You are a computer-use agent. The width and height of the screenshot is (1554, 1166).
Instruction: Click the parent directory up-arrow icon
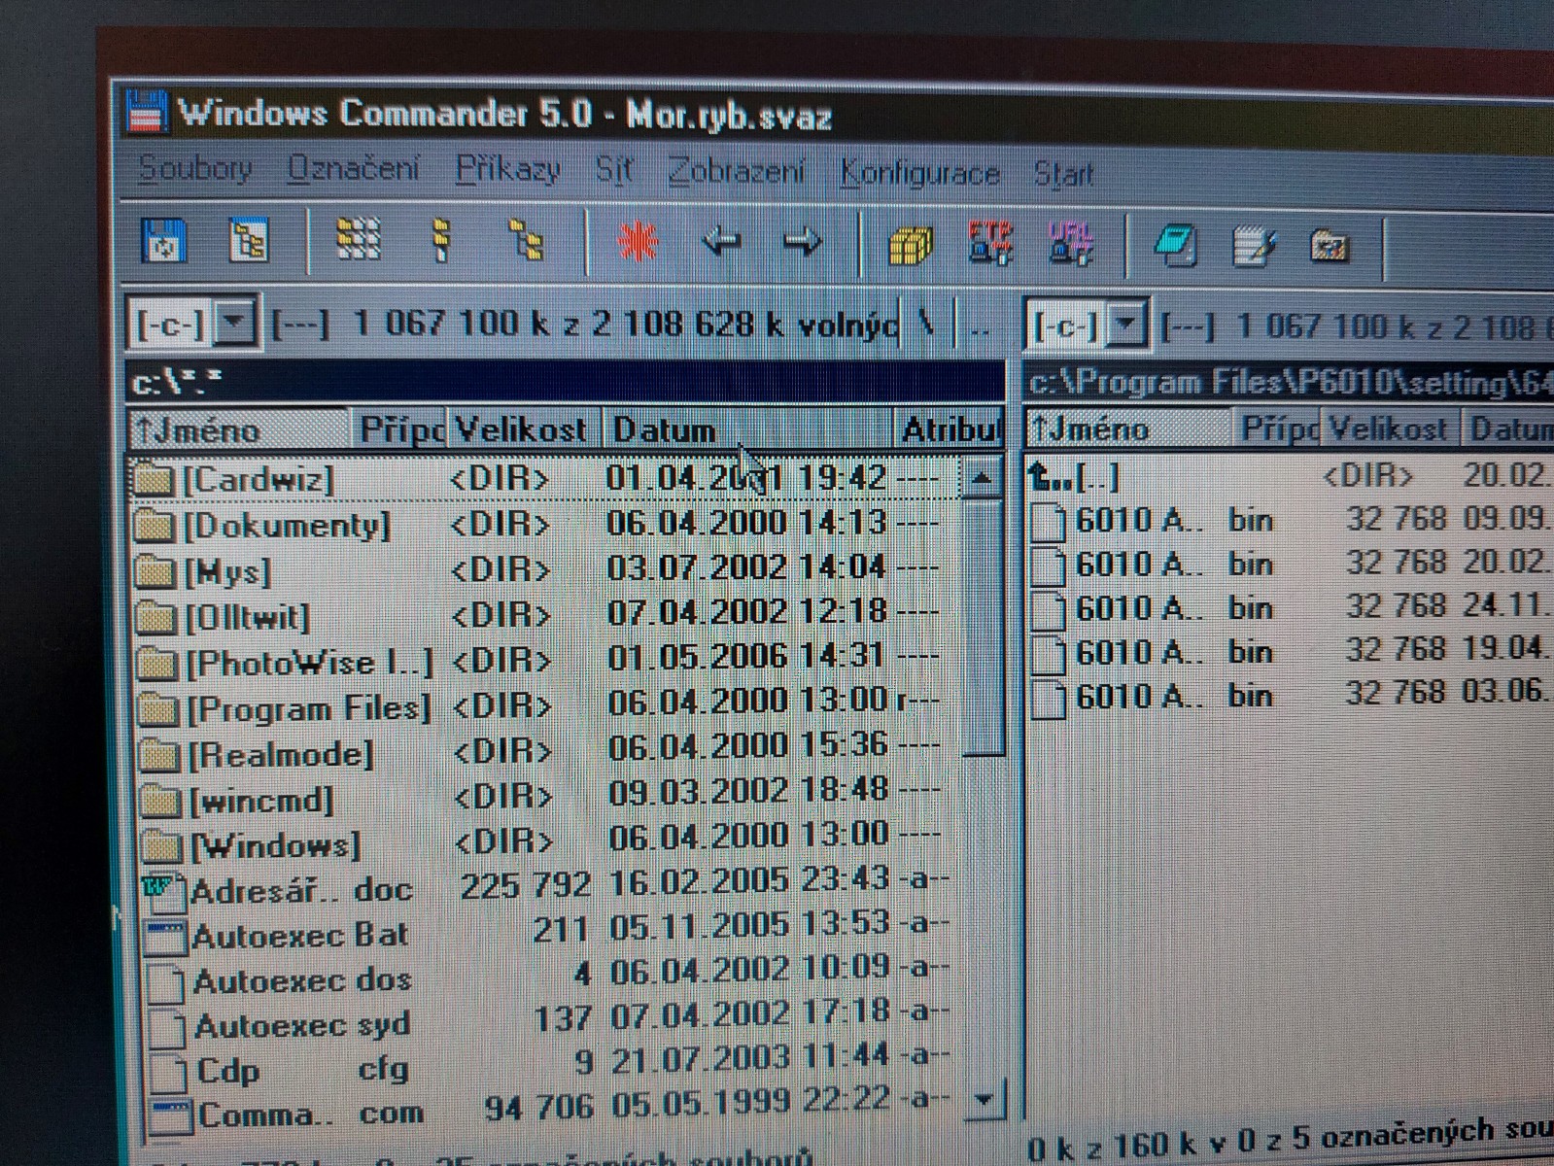coord(1049,476)
